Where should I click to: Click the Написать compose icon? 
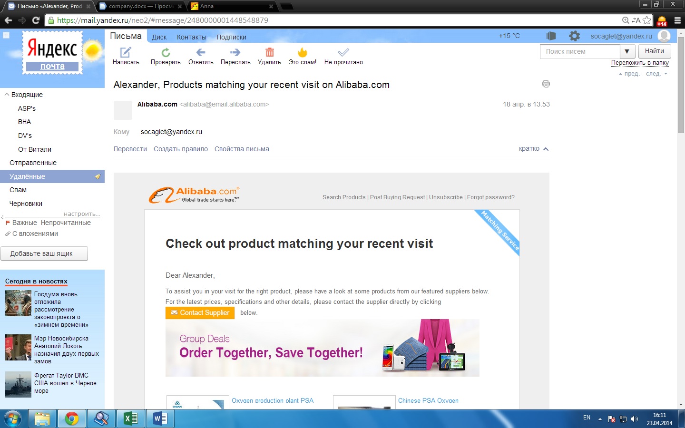click(x=126, y=52)
